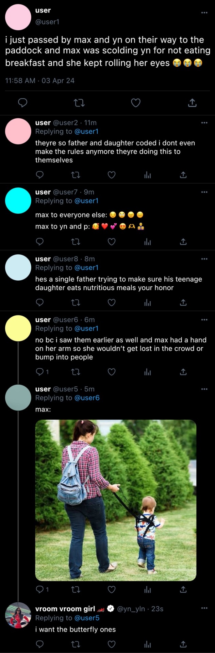The height and width of the screenshot is (653, 215).
Task: Open vroom vroom girl's profile picture
Action: pyautogui.click(x=18, y=615)
